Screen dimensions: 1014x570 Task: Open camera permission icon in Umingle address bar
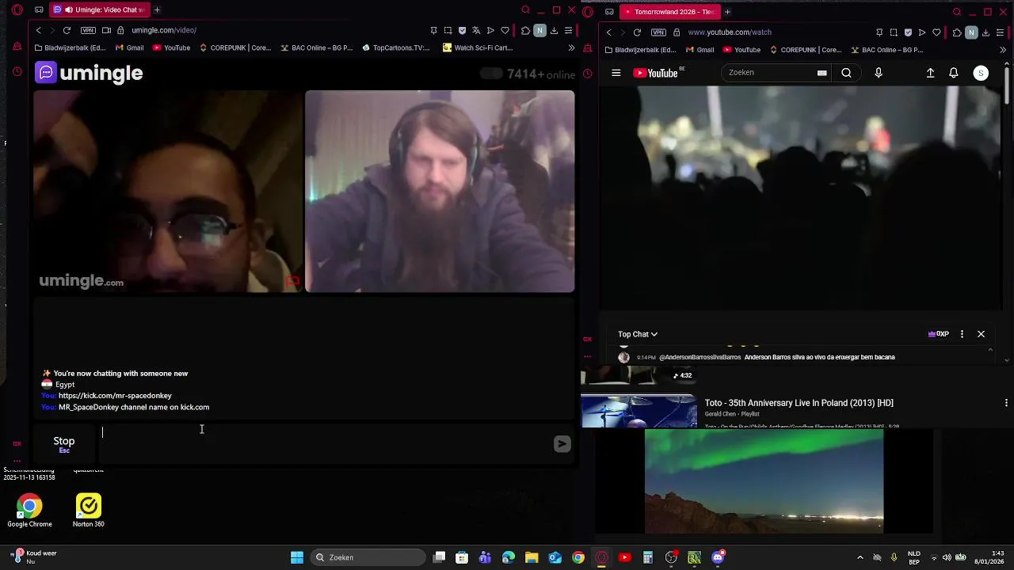(x=105, y=30)
